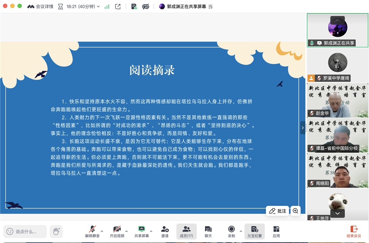Click the pop-out window icon in top bar

coord(118,6)
